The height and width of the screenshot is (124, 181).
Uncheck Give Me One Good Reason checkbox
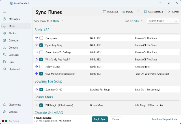point(41,74)
